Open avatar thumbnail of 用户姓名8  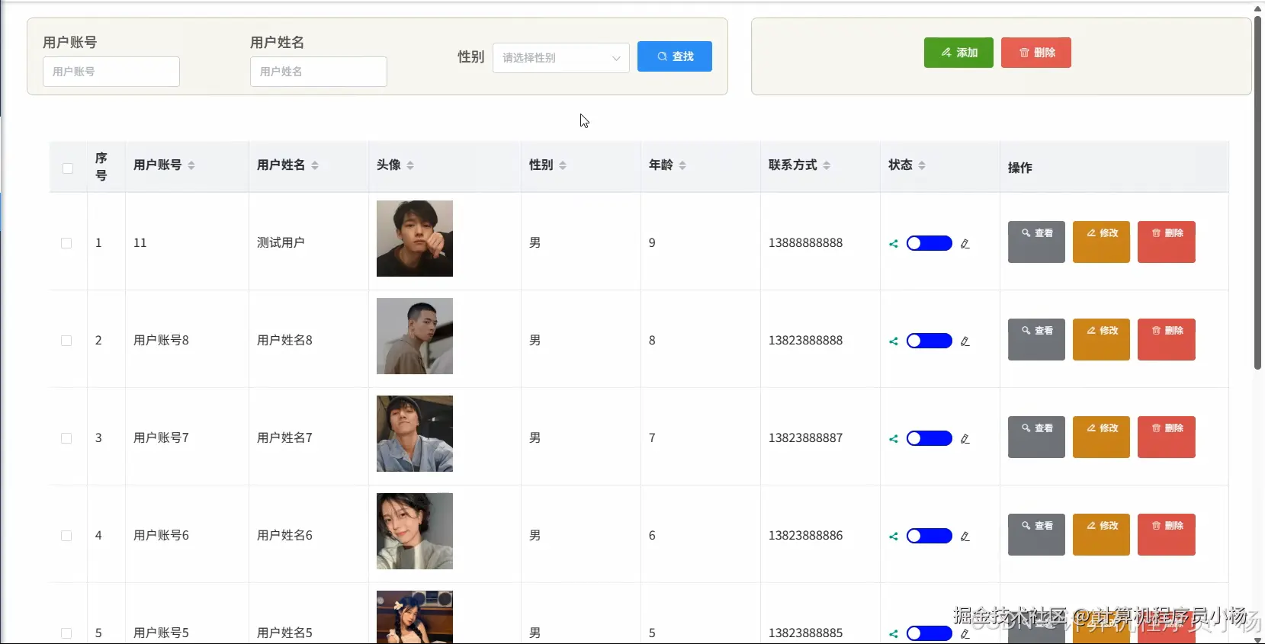(x=415, y=336)
